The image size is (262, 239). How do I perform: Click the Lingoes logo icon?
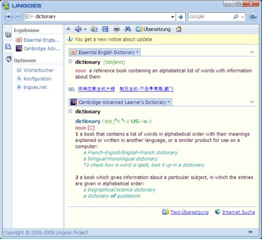[6, 6]
